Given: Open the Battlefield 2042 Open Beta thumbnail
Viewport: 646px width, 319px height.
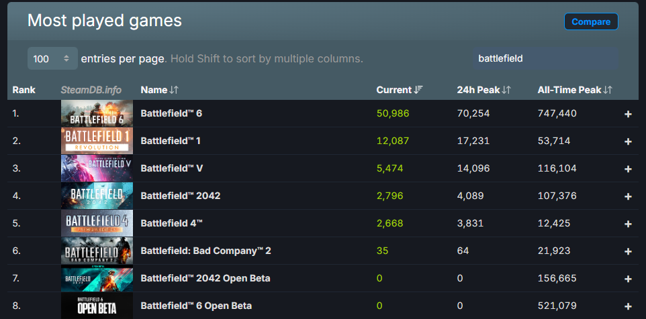Looking at the screenshot, I should coord(97,278).
